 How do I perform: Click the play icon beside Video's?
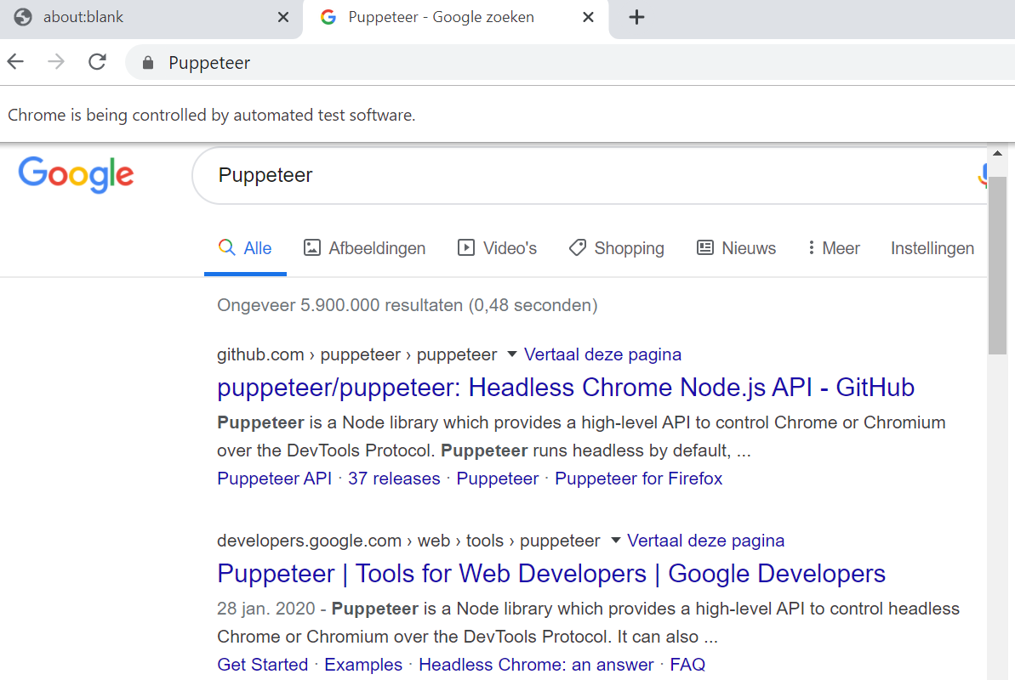point(466,248)
